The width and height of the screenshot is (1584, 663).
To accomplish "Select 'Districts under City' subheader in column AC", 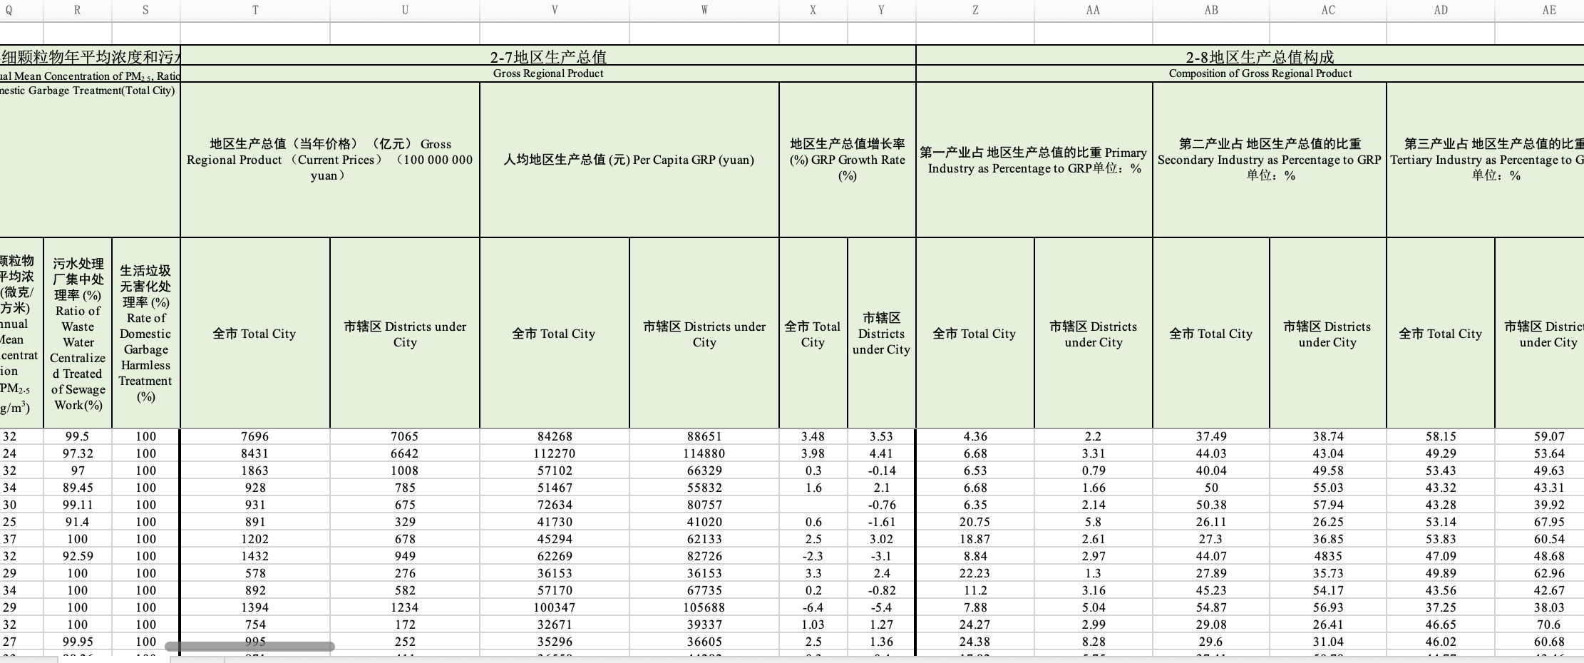I will tap(1328, 334).
